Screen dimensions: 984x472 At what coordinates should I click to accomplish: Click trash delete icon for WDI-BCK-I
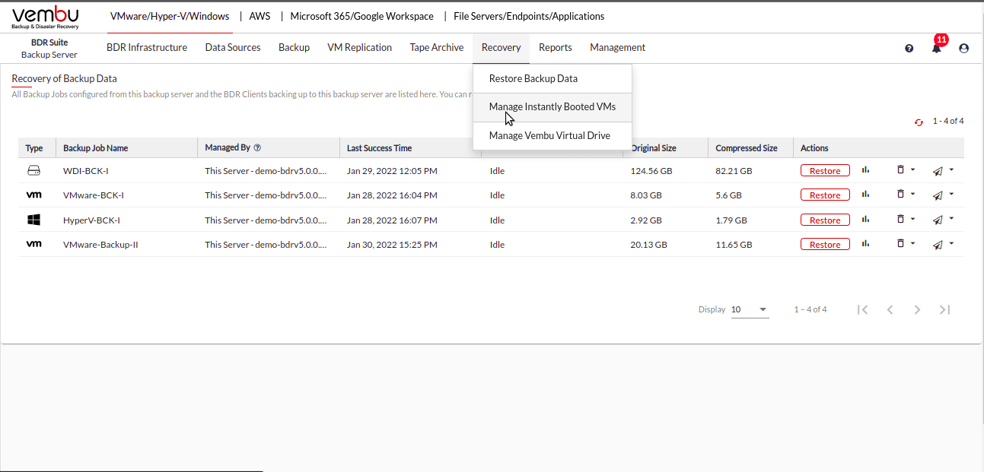[x=900, y=170]
